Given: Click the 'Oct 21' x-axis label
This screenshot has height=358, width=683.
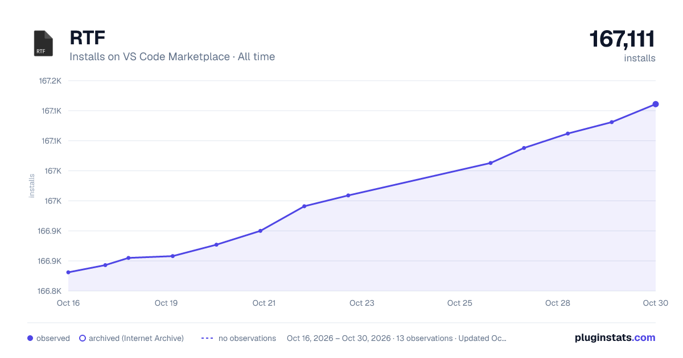Looking at the screenshot, I should coord(264,303).
